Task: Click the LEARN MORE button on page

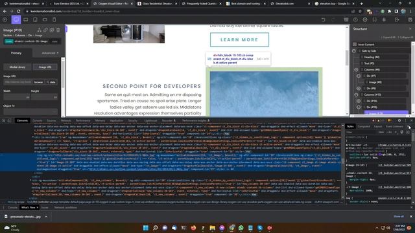Action: point(239,39)
